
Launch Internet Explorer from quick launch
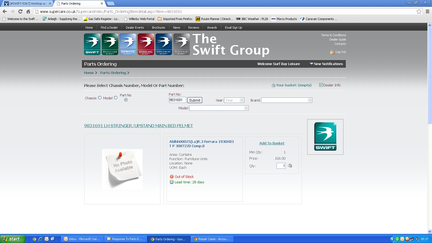tap(40, 239)
